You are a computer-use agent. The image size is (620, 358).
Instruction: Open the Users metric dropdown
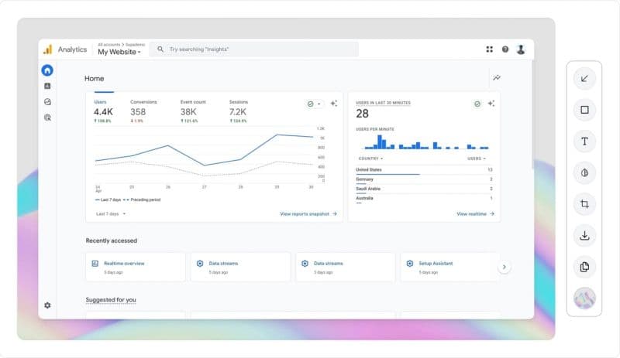click(477, 159)
